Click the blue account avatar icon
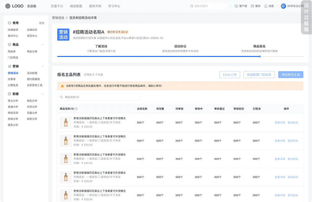 (x=283, y=6)
